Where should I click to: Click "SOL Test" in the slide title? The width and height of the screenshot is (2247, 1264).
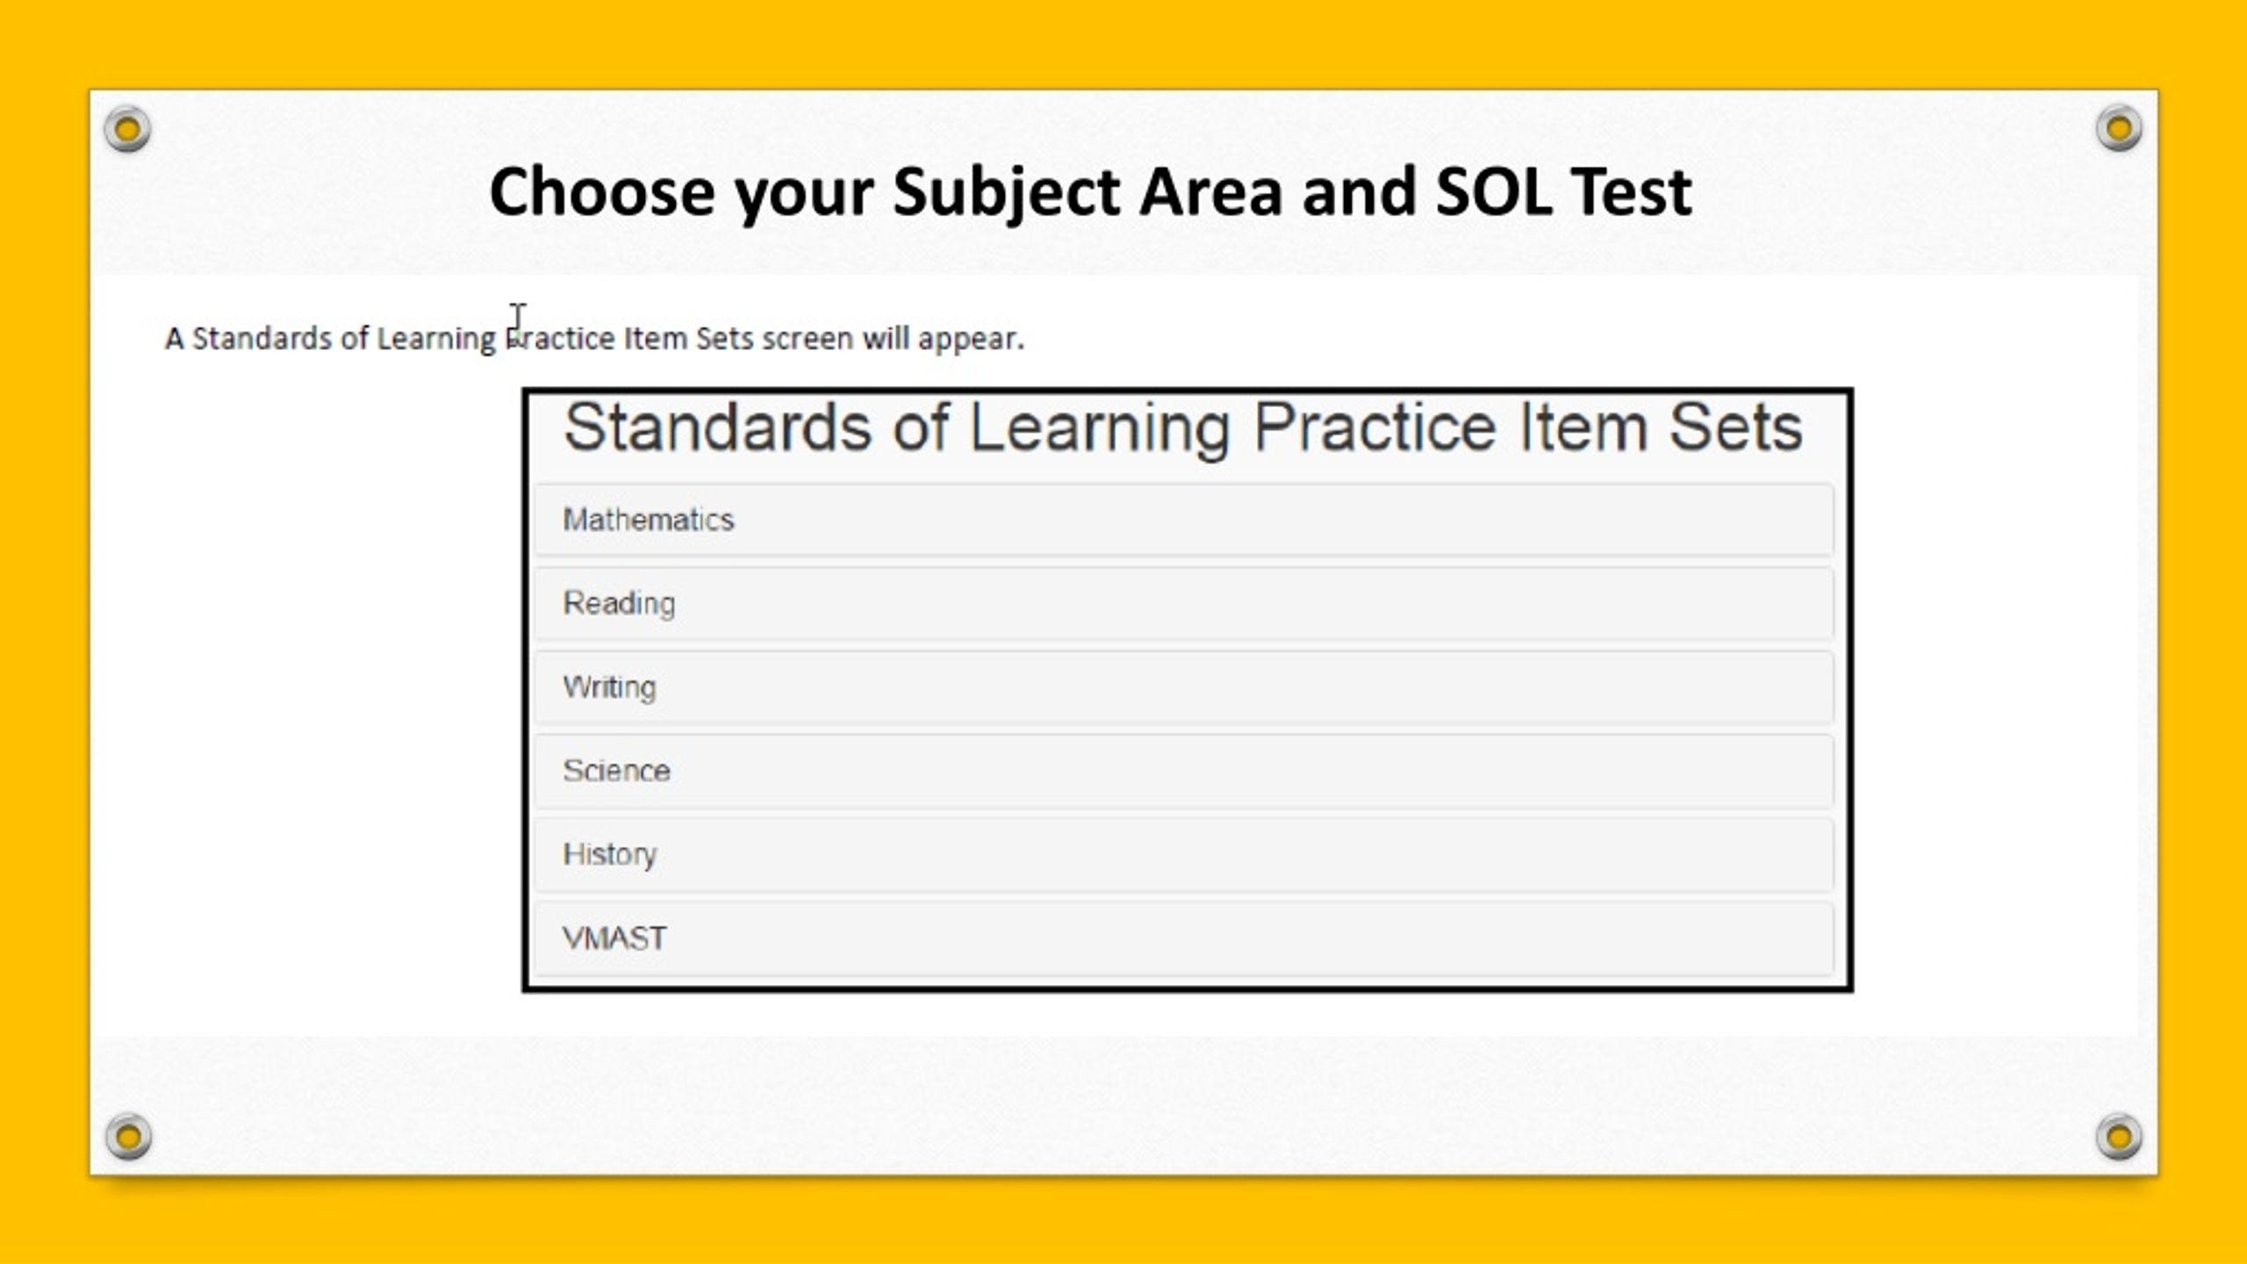1564,191
